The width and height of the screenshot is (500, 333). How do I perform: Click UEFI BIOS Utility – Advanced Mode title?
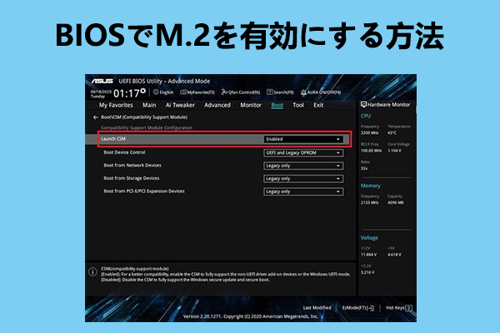[164, 82]
